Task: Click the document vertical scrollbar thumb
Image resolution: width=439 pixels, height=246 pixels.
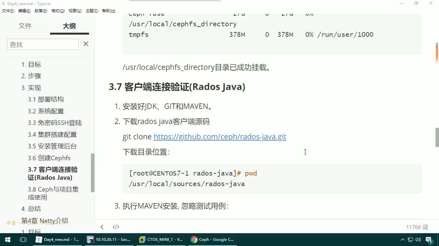Action: 437,137
